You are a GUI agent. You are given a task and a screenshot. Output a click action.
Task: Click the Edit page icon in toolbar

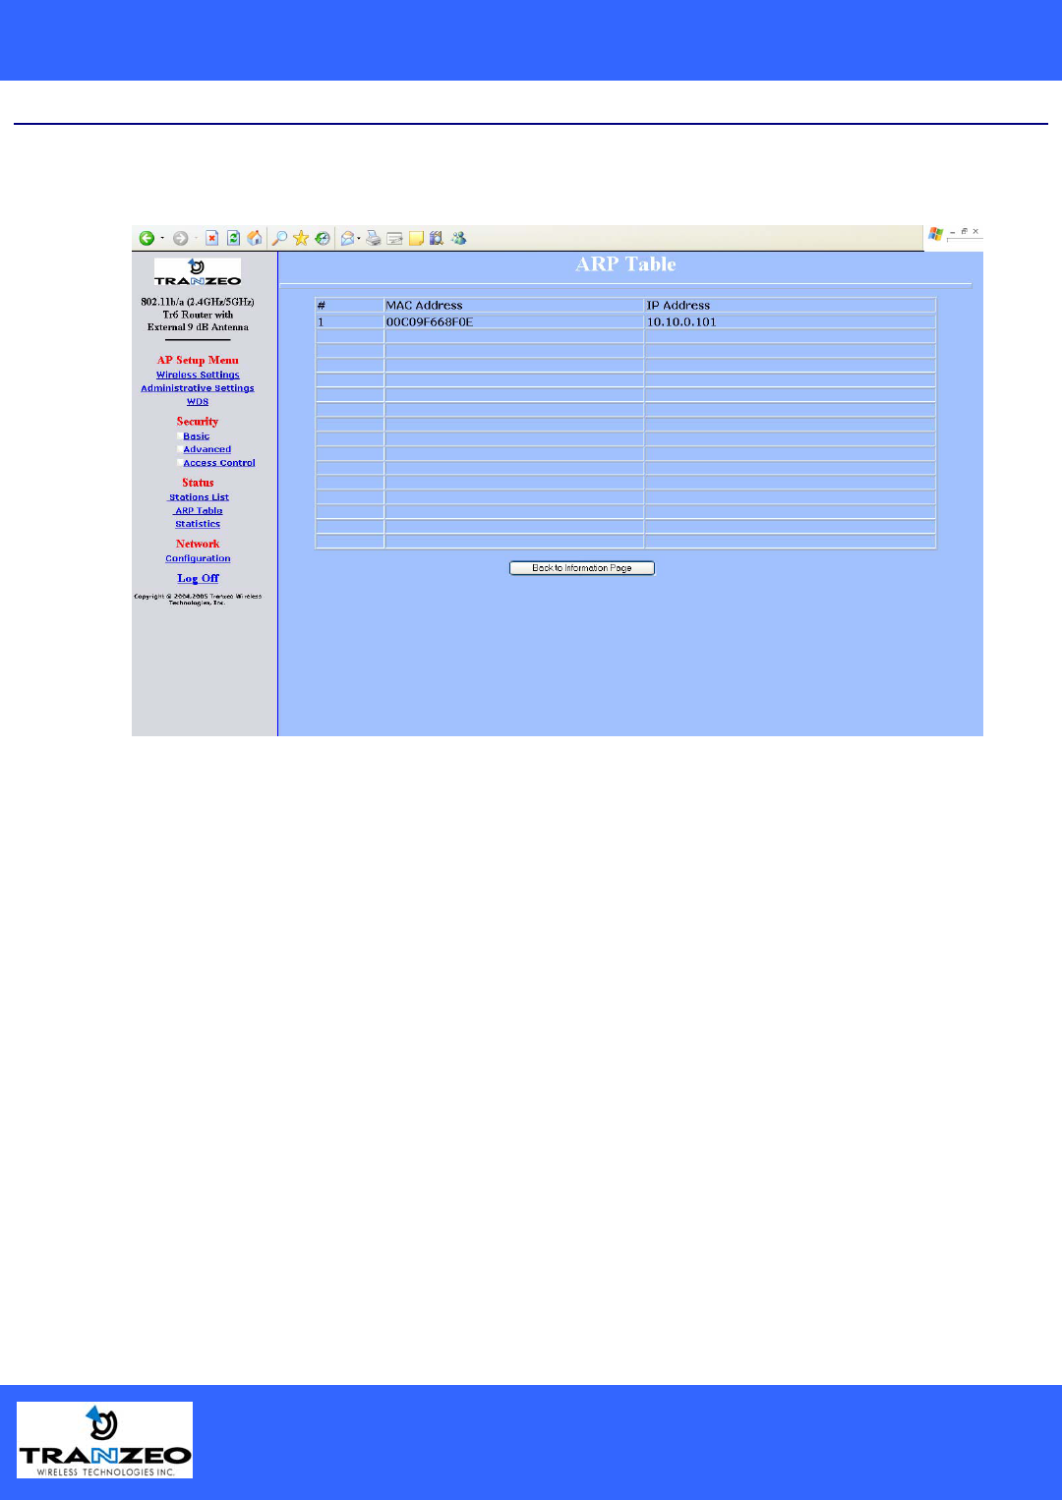coord(395,238)
